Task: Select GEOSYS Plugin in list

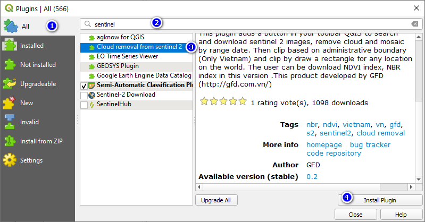Action: tap(136, 66)
